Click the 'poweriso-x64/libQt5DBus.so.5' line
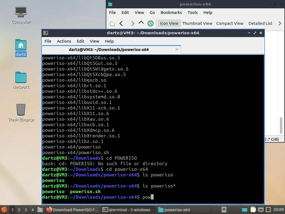Image resolution: width=285 pixels, height=214 pixels. pyautogui.click(x=81, y=58)
